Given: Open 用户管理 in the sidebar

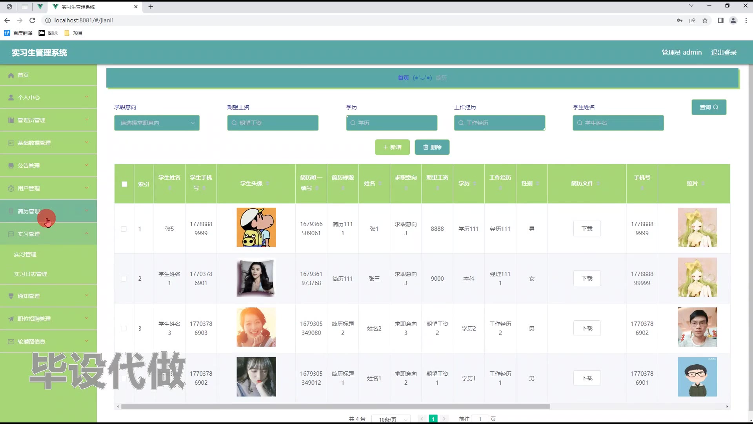Looking at the screenshot, I should click(x=29, y=188).
